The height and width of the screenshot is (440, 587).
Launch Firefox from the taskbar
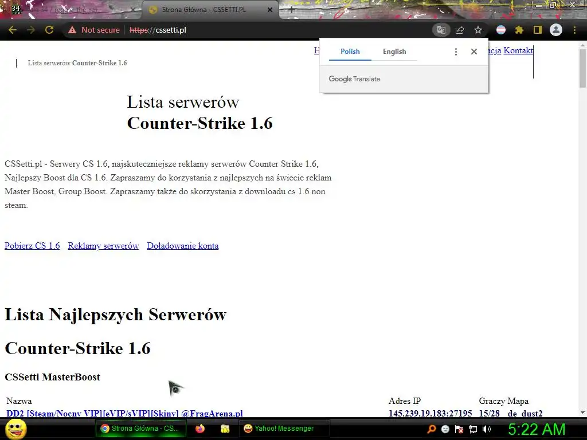(200, 429)
